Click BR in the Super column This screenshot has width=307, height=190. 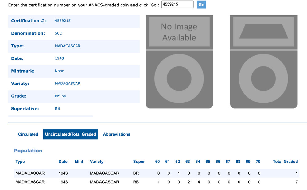[136, 173]
